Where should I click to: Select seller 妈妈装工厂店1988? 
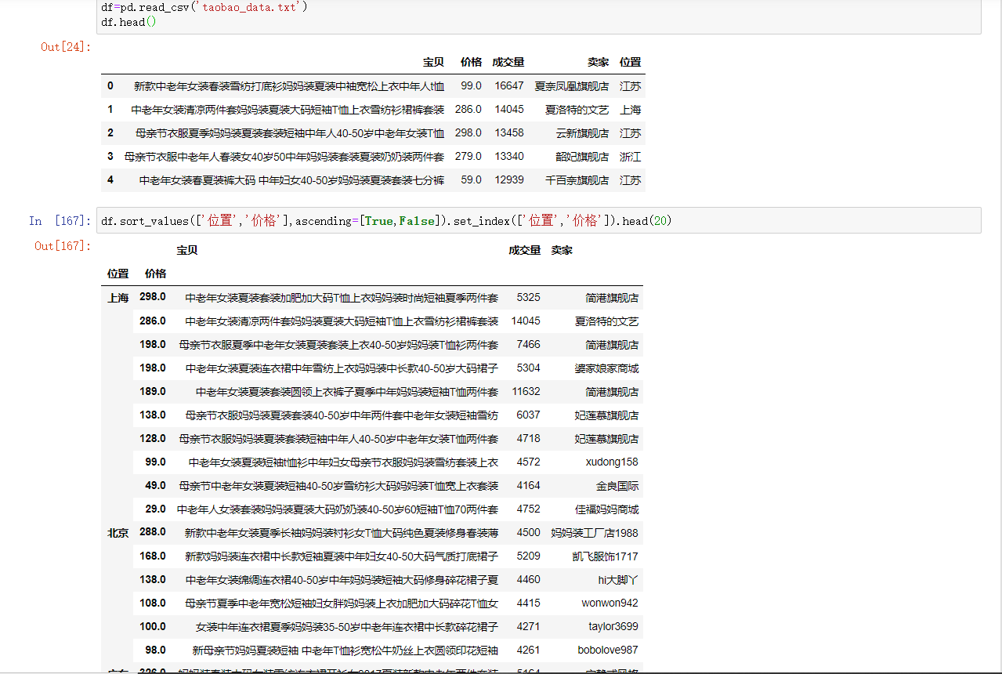point(595,533)
